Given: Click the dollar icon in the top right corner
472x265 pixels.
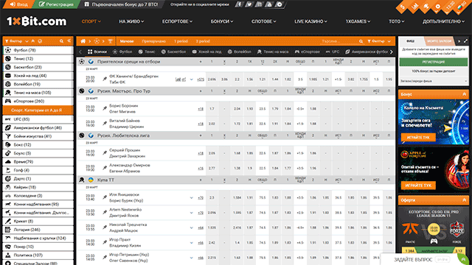Looking at the screenshot, I should click(403, 7).
